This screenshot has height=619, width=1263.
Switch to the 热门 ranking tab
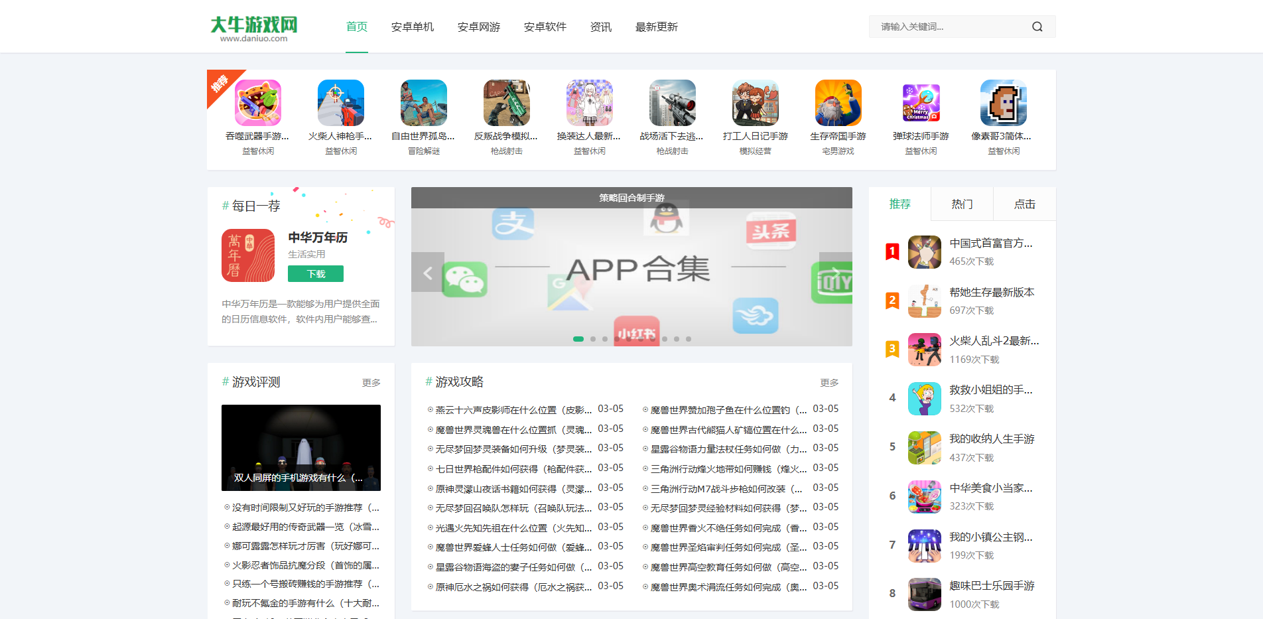point(962,204)
